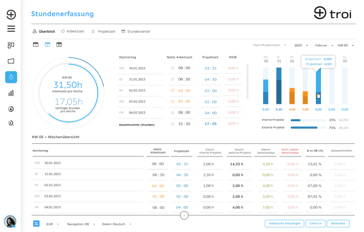Open the contacts person icon in sidebar

coord(11,109)
